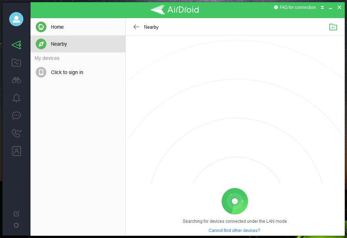Close the AirDroid window
The width and height of the screenshot is (347, 238).
(339, 7)
